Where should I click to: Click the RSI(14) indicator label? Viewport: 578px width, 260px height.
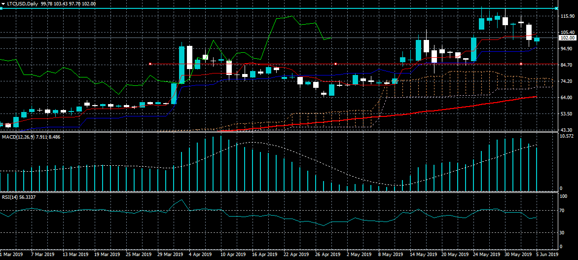(11, 197)
